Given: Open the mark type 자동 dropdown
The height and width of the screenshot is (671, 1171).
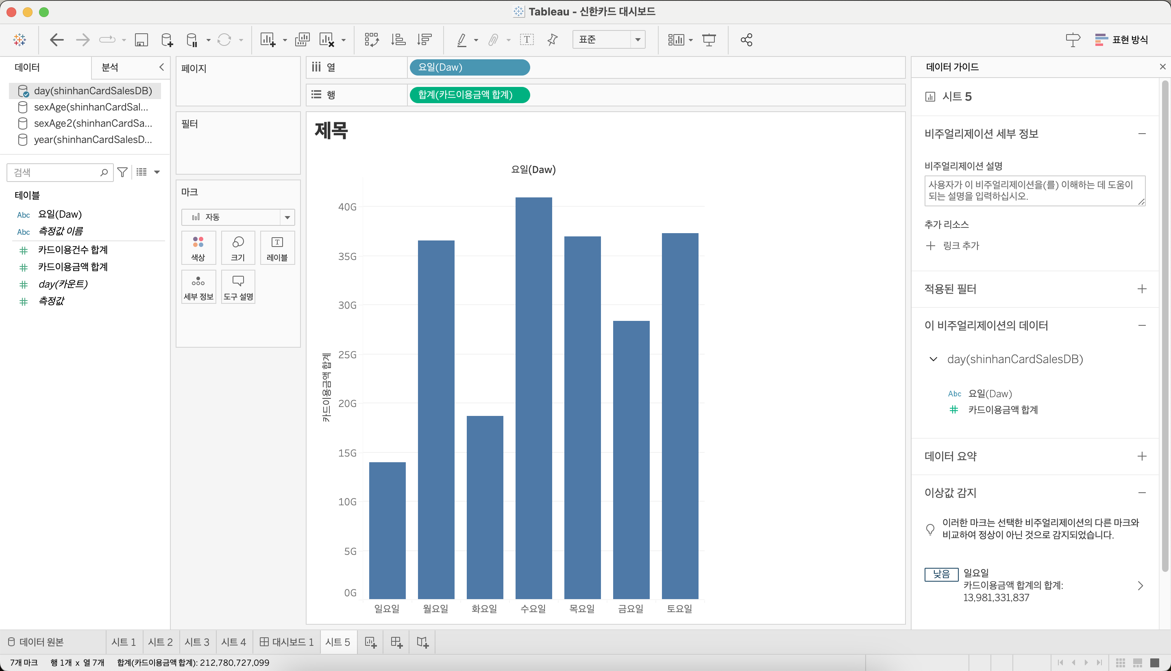Looking at the screenshot, I should coord(238,217).
